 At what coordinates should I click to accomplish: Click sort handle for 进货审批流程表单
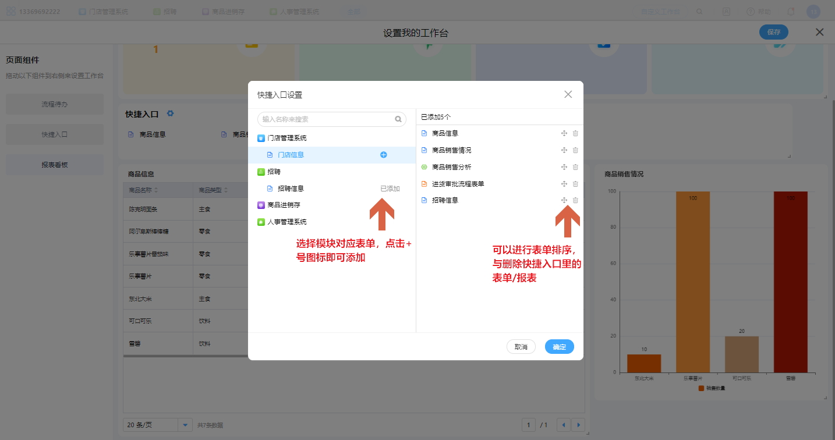click(564, 184)
